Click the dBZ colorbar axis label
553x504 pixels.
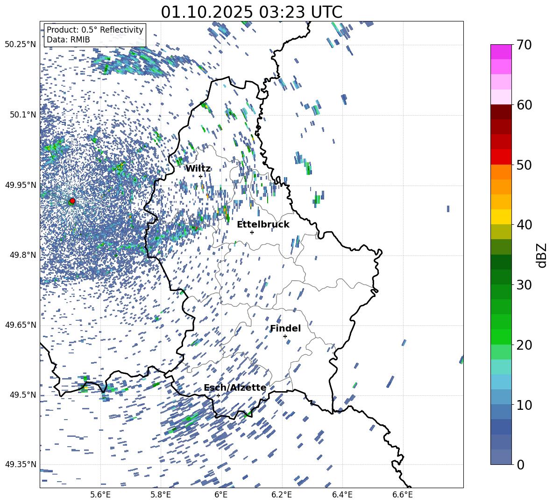pyautogui.click(x=542, y=255)
